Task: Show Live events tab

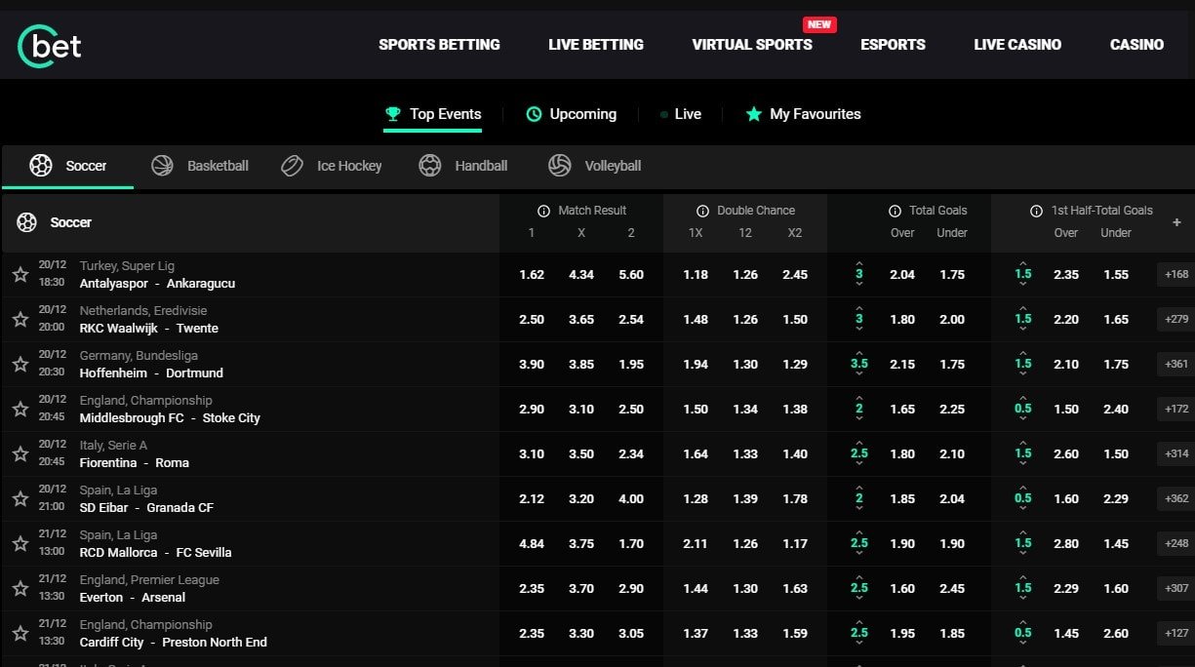Action: [680, 114]
